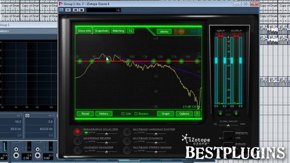Screen dimensions: 290x163
Task: Adjust Loudness Maximizer amount slider
Action: click(x=107, y=152)
